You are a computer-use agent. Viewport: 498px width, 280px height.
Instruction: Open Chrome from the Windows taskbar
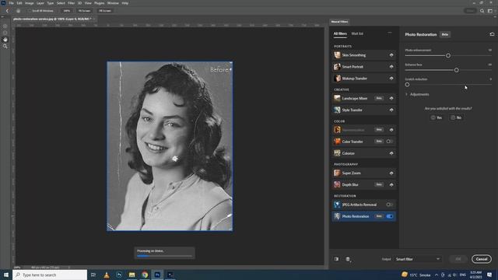145,275
